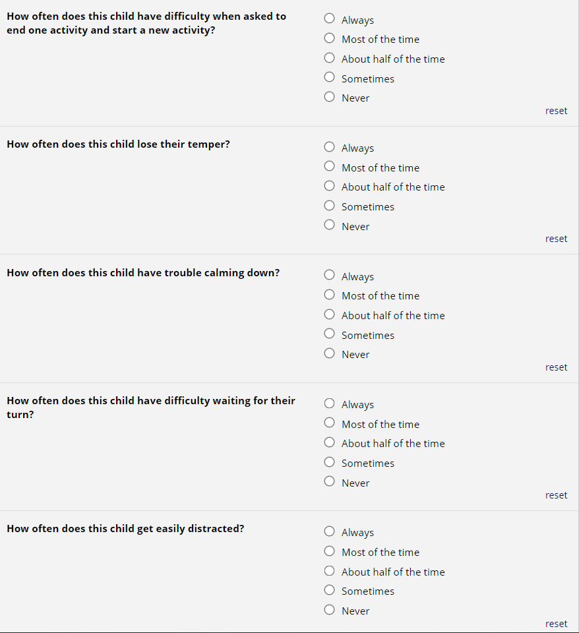
Task: Select 'About half of the time' for temper
Action: [x=330, y=187]
